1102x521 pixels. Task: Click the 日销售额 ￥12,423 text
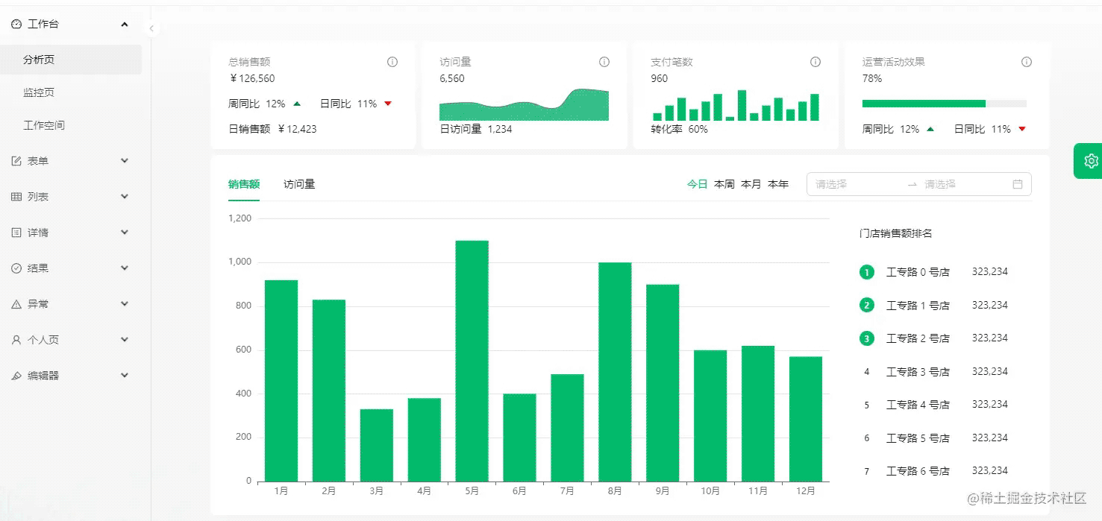[x=273, y=129]
